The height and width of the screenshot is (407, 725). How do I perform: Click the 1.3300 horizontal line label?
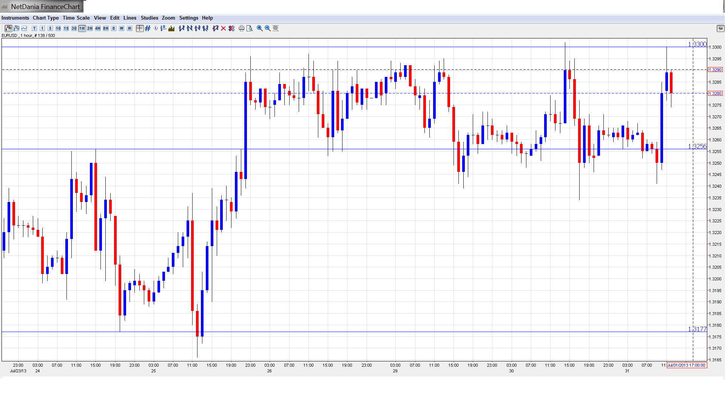697,44
